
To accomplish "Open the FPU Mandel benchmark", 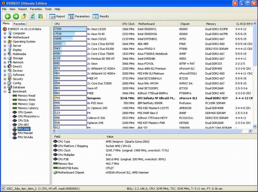I will [x=25, y=133].
